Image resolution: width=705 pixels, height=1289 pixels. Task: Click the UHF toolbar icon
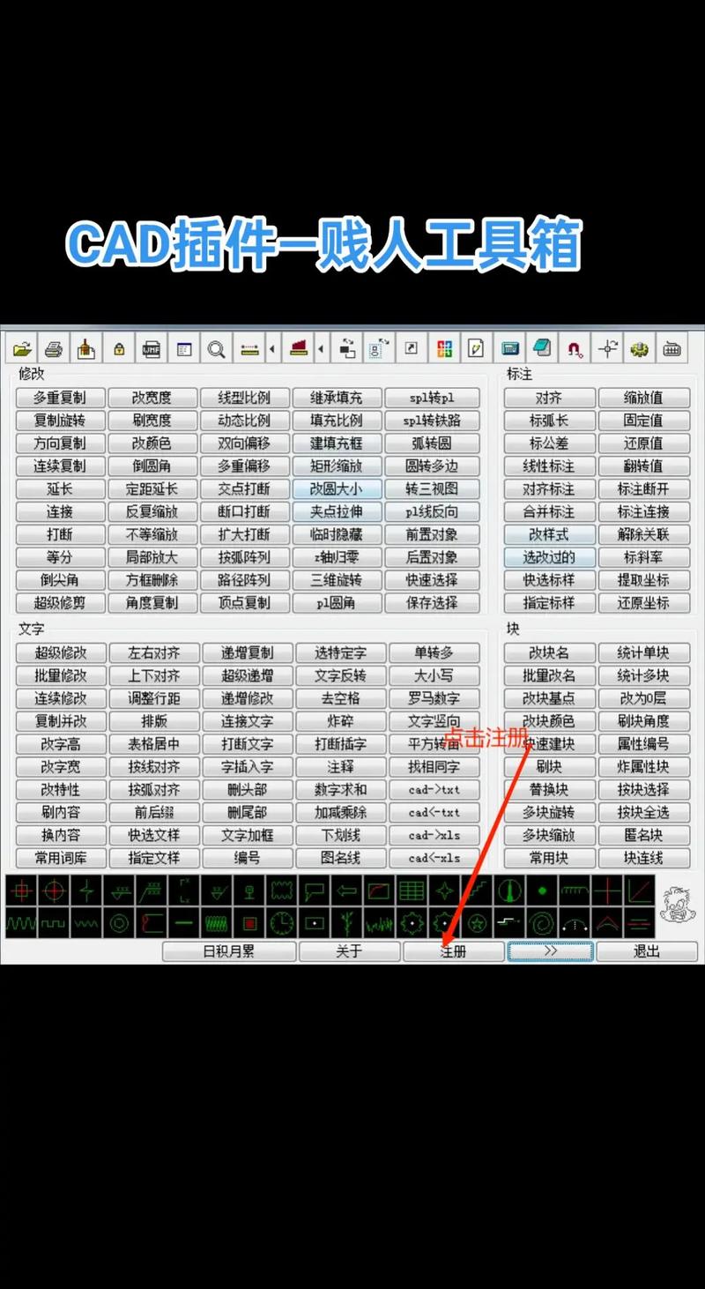point(151,348)
